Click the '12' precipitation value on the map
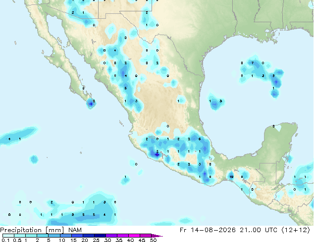314x242 pixels. (x=231, y=177)
